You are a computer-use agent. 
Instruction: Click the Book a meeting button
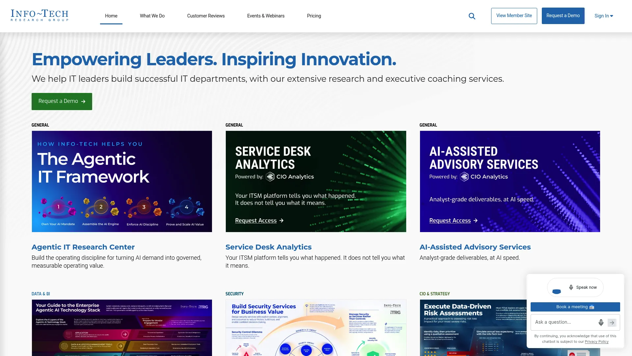point(575,307)
